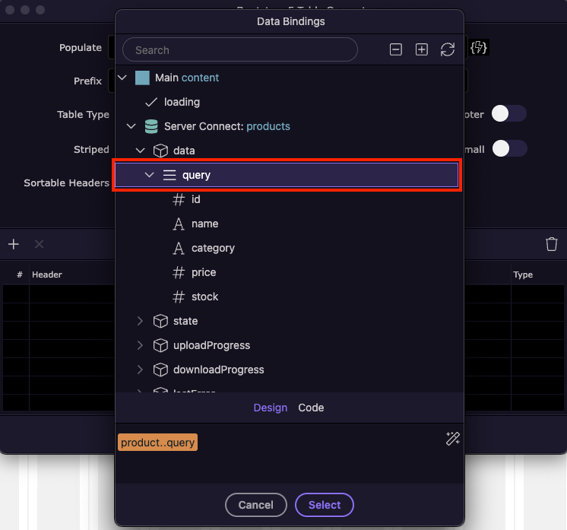
Task: Collapse the query tree node
Action: click(149, 175)
